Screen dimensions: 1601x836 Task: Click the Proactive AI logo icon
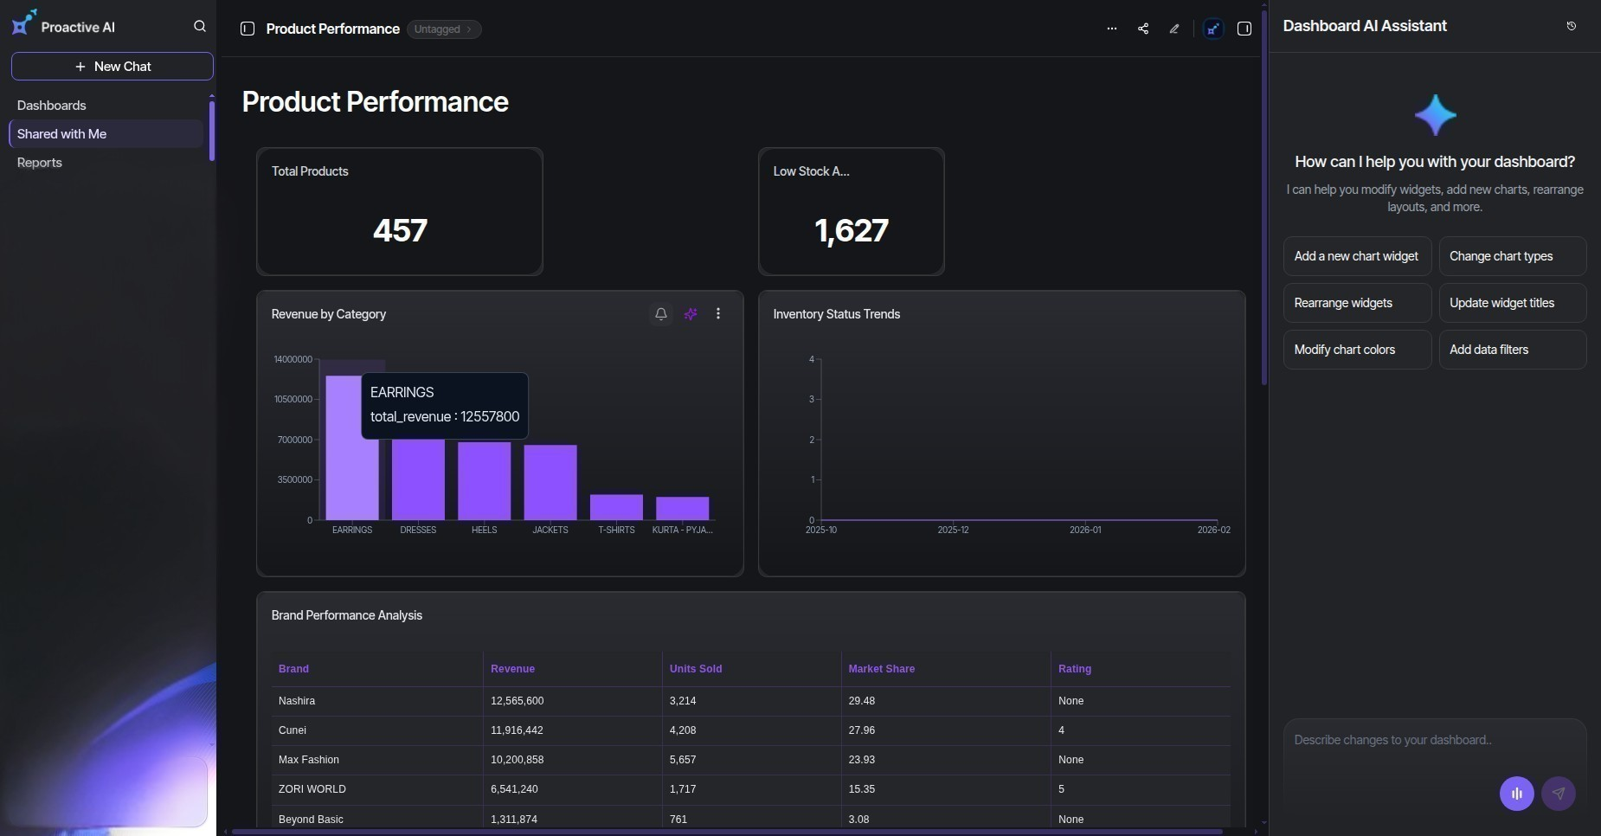23,23
